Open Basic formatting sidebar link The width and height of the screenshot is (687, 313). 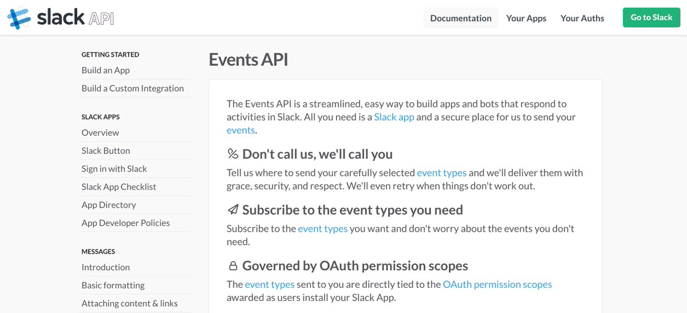point(113,285)
